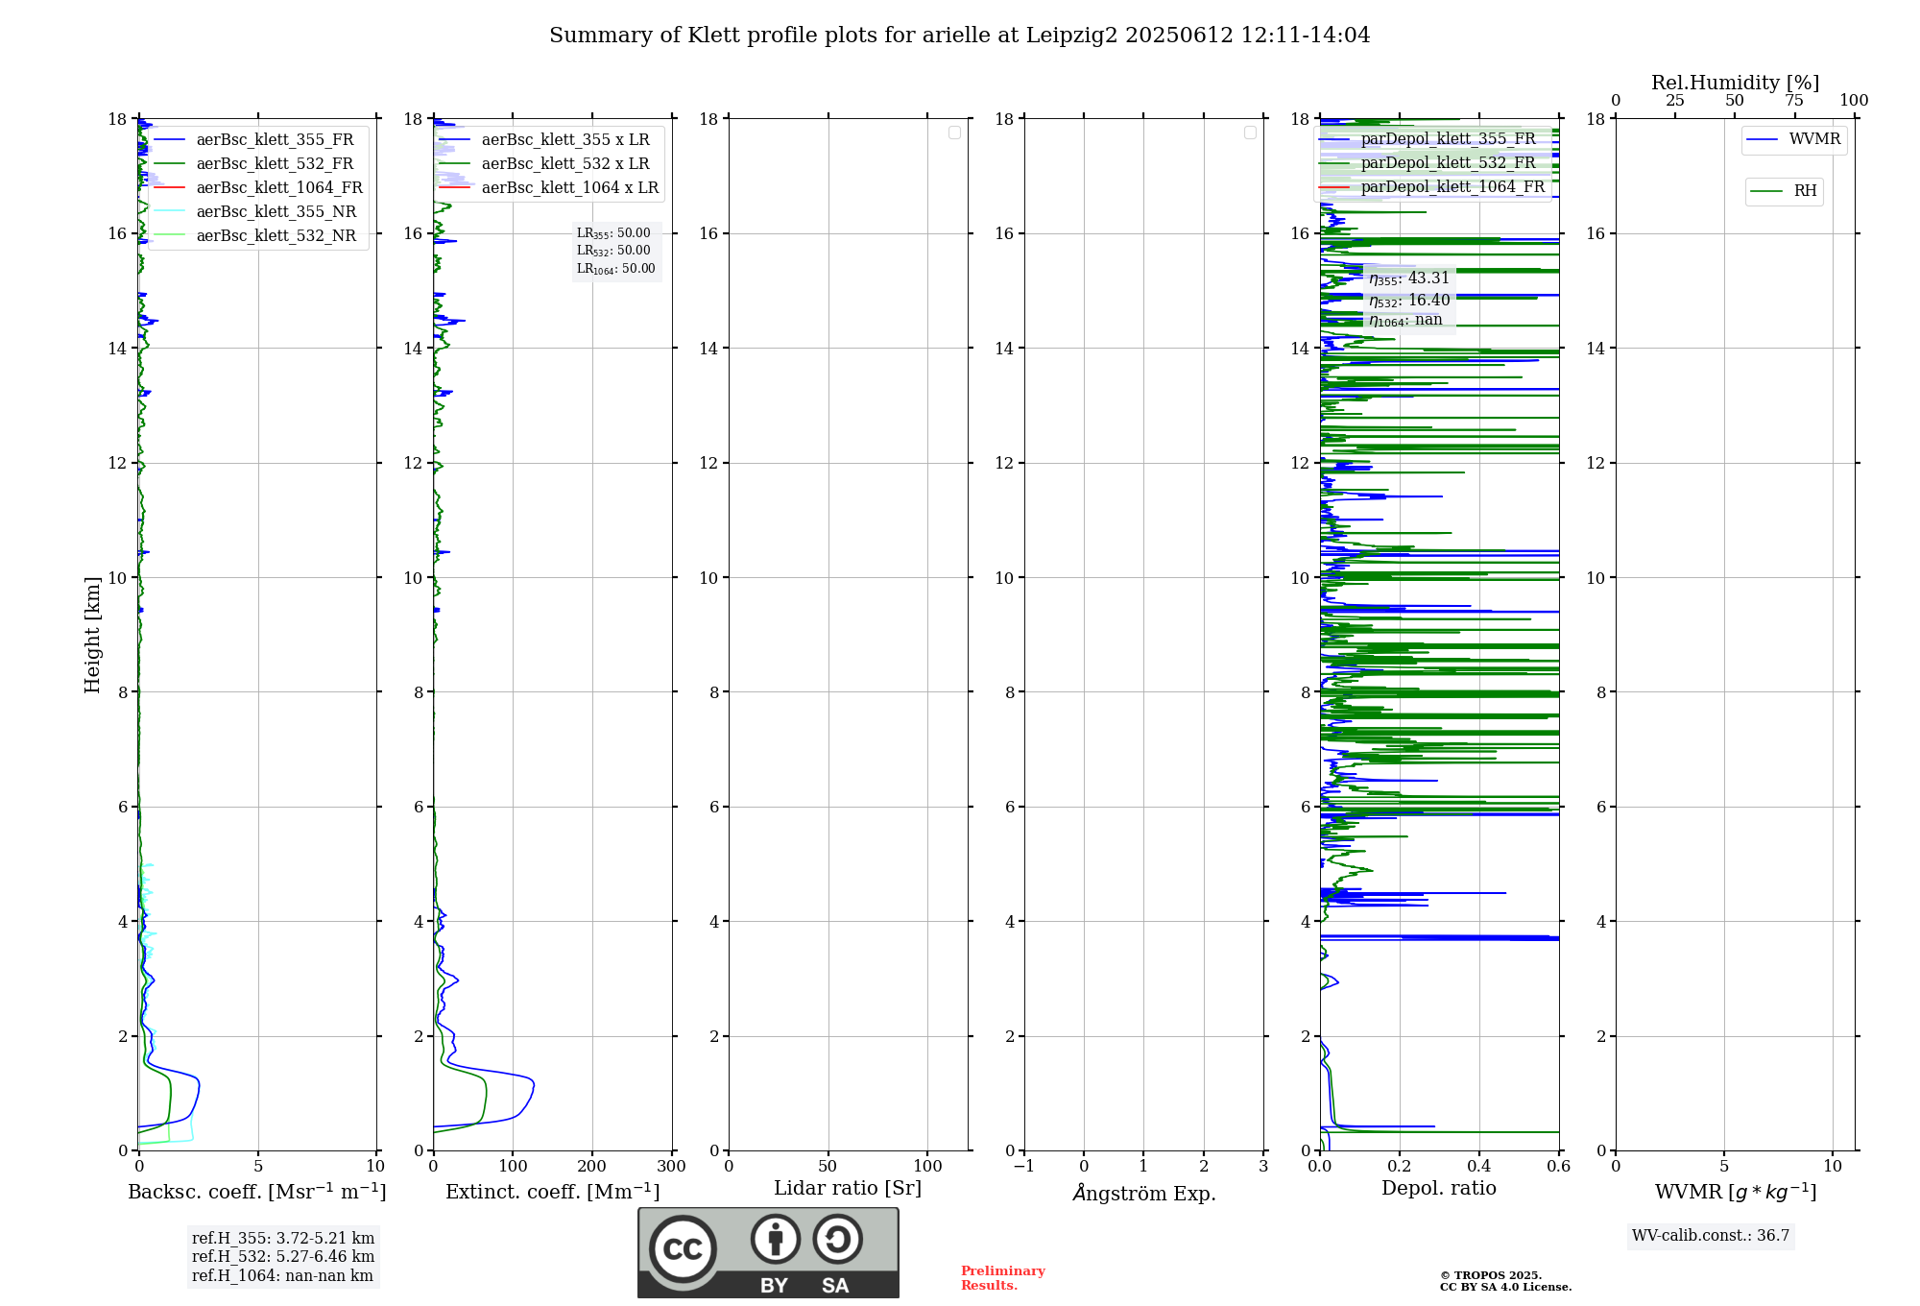Click the Backsc. coeff. x-axis label
This screenshot has width=1920, height=1306.
[257, 1192]
